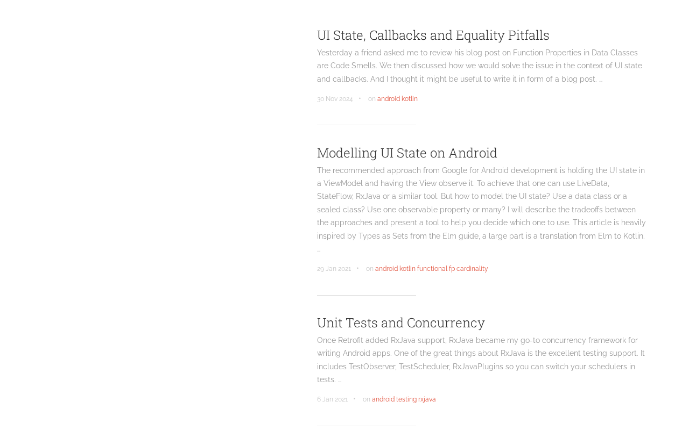
Task: Open the fp tag link
Action: tap(452, 269)
